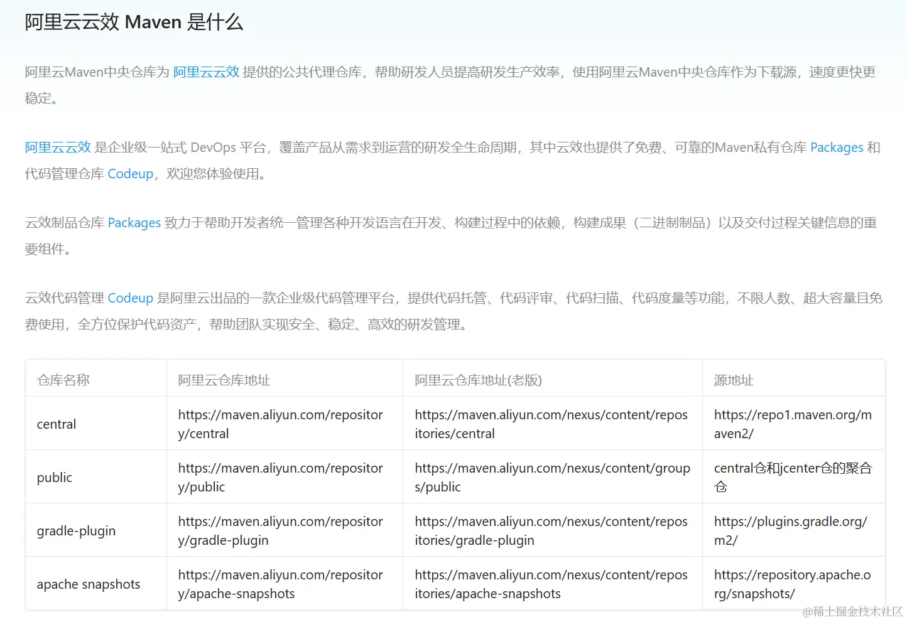Click the nexus/content/groups/public old address

coord(553,478)
